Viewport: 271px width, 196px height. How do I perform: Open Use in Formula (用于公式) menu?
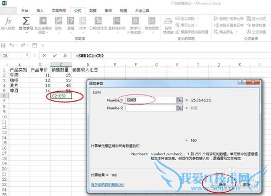pyautogui.click(x=186, y=25)
